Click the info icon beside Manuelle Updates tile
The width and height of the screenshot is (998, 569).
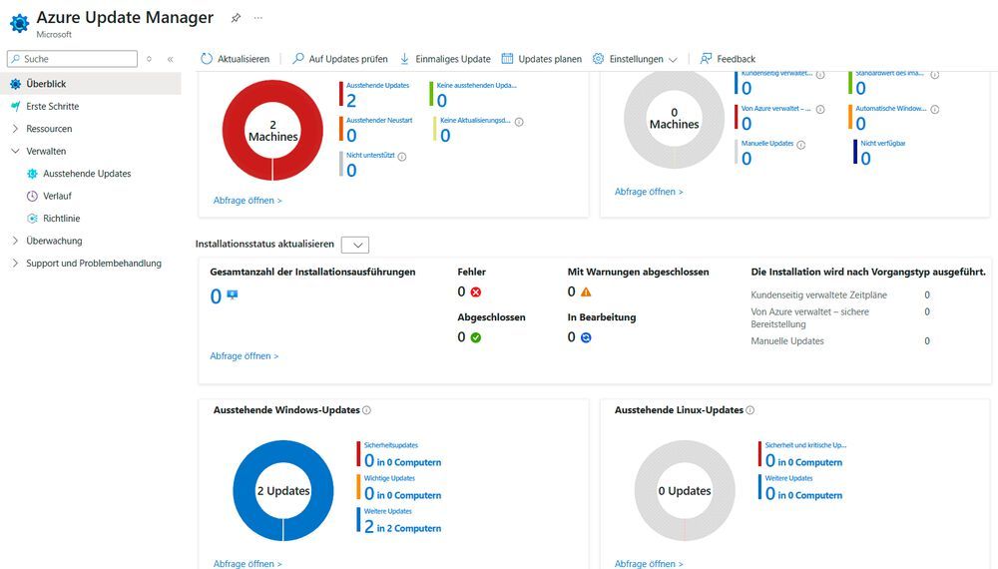click(801, 145)
